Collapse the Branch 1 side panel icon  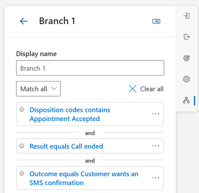[156, 21]
